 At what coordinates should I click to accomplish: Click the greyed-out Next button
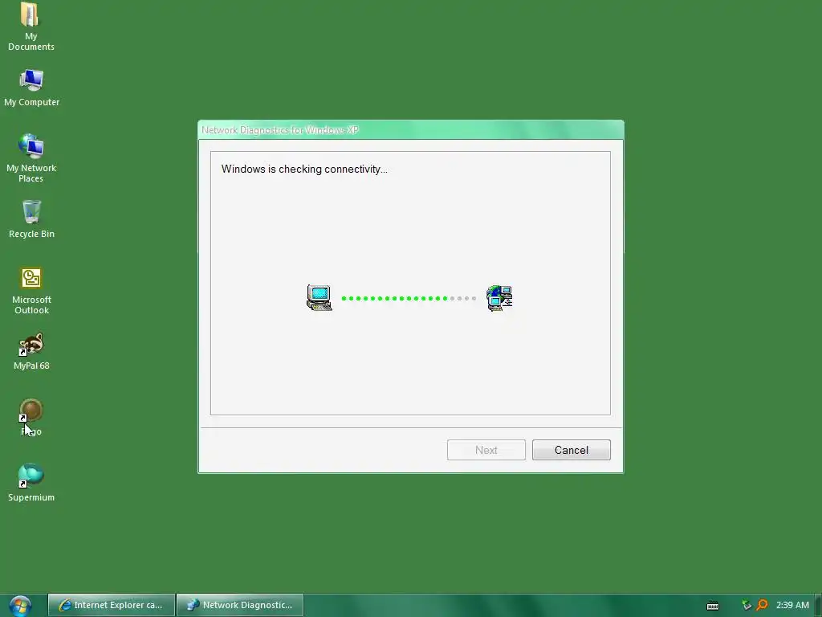pyautogui.click(x=486, y=450)
